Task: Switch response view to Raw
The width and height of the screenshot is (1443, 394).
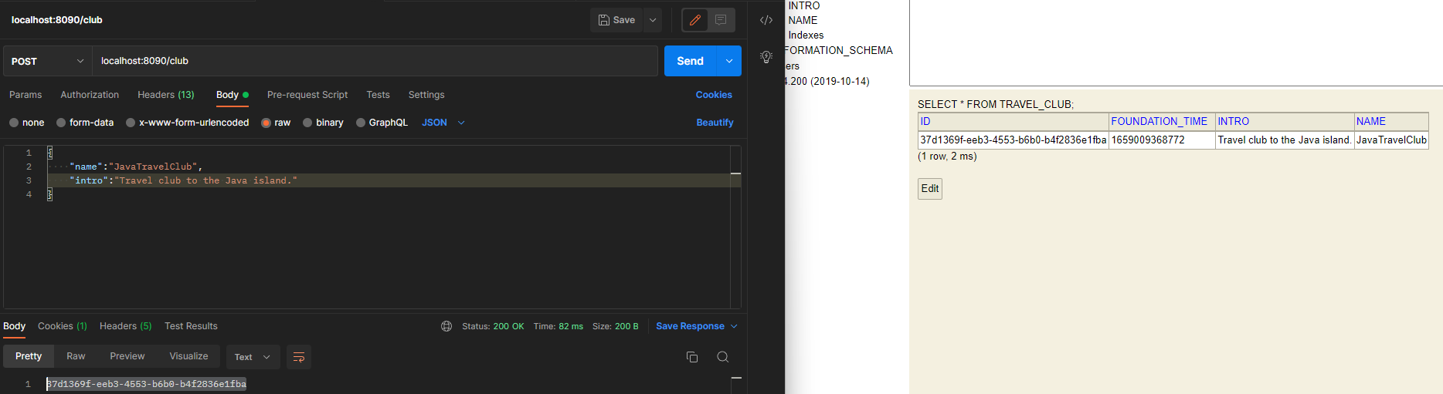Action: [76, 356]
